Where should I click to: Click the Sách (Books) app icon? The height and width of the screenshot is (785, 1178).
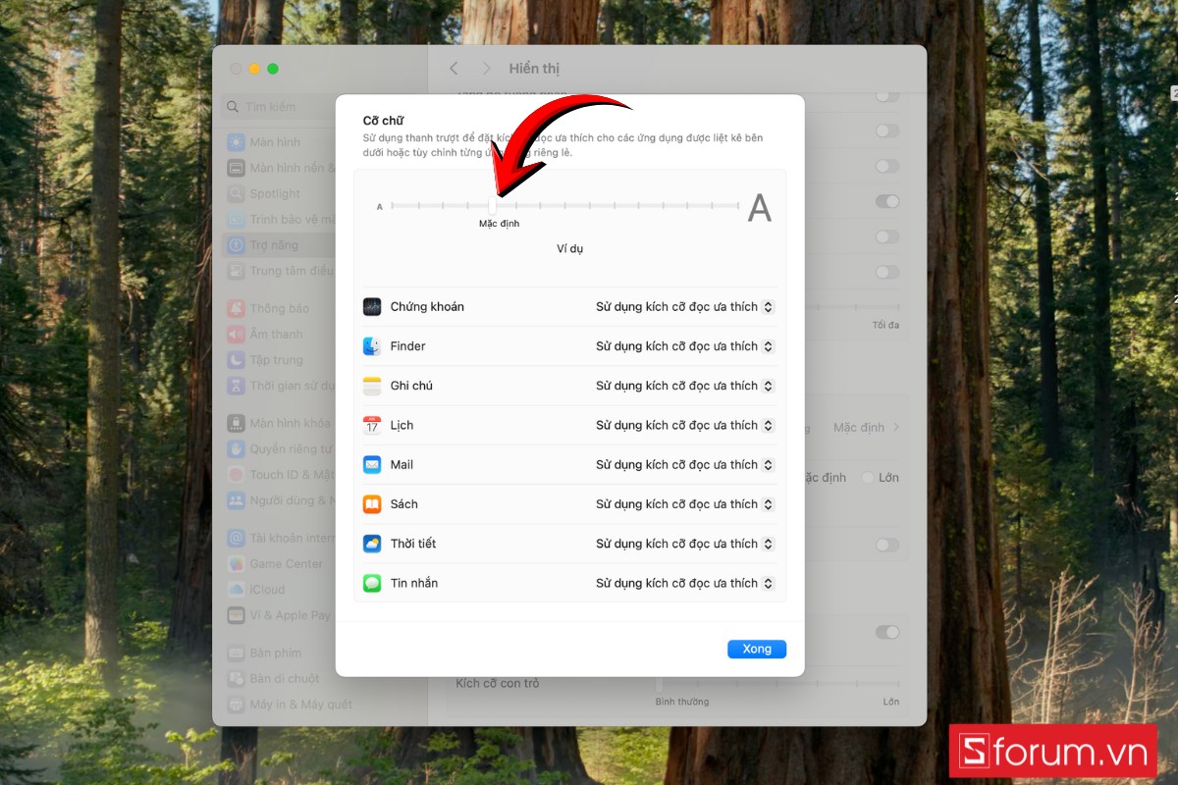pos(372,503)
